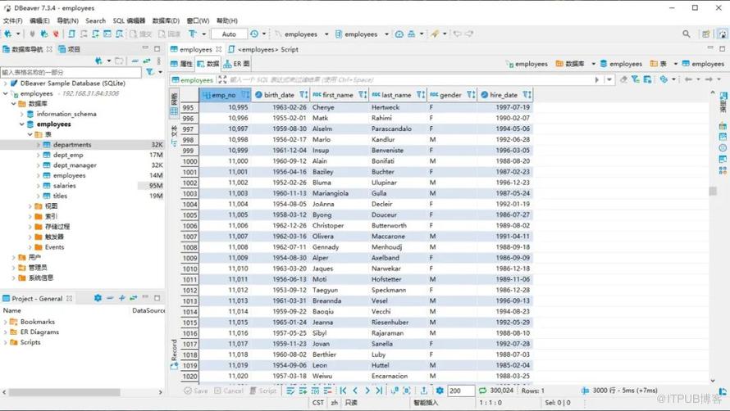The image size is (730, 411).
Task: Click the gear icon in Project panel
Action: [x=98, y=298]
